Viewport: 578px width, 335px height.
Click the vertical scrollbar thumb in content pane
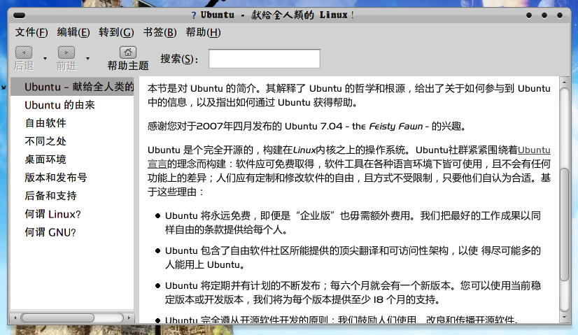pos(564,224)
